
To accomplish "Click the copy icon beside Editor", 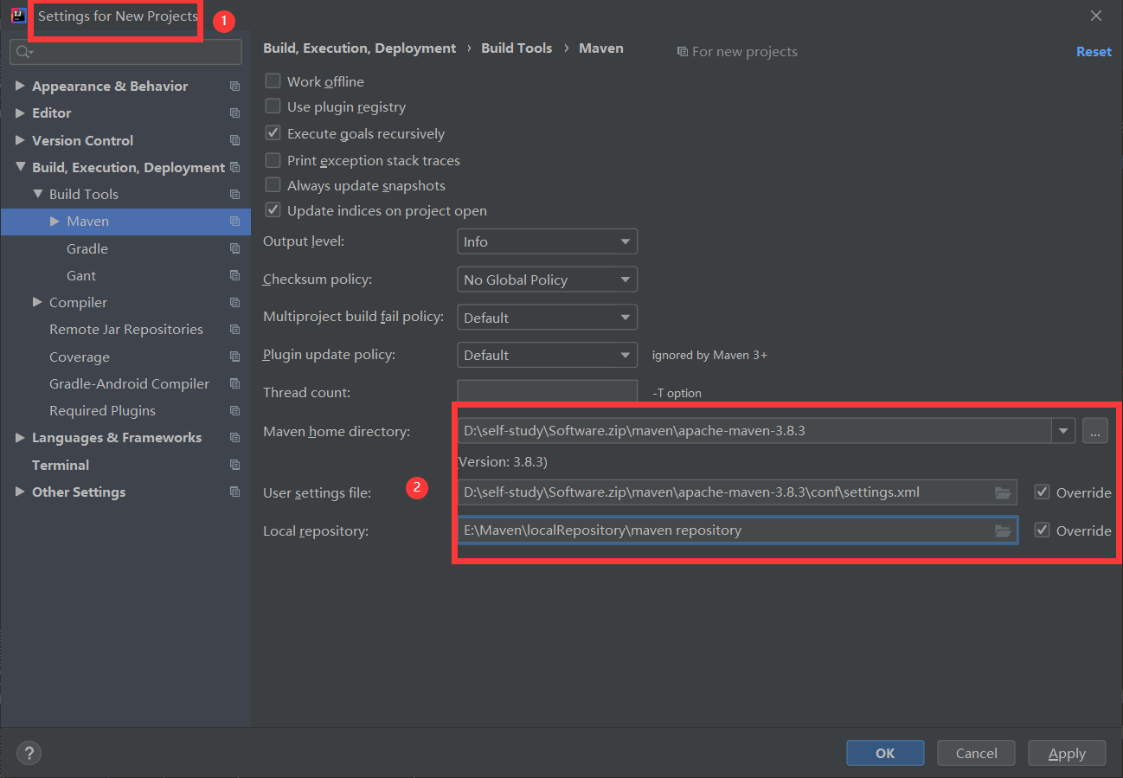I will (234, 113).
